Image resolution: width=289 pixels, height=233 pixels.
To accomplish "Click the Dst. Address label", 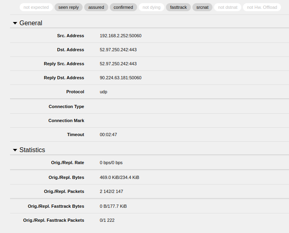I will [71, 50].
